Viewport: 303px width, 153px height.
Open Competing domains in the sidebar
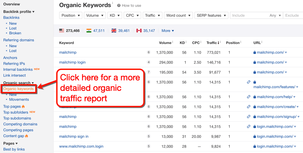tap(20, 124)
